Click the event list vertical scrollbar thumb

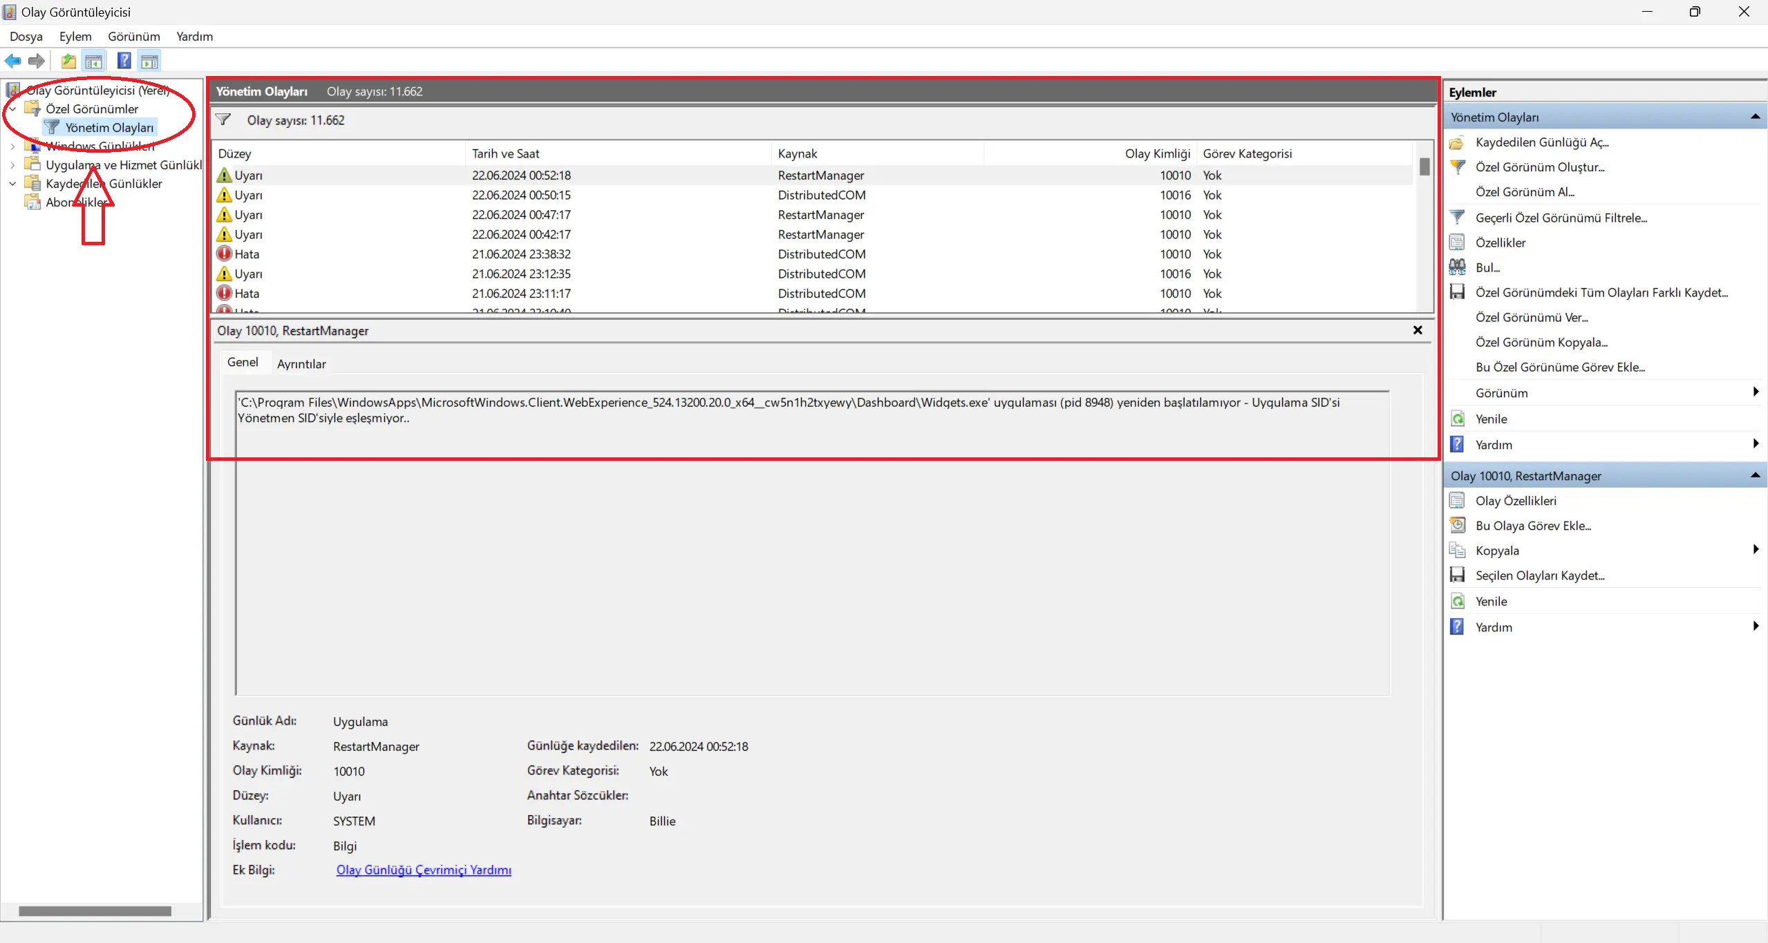pos(1424,166)
